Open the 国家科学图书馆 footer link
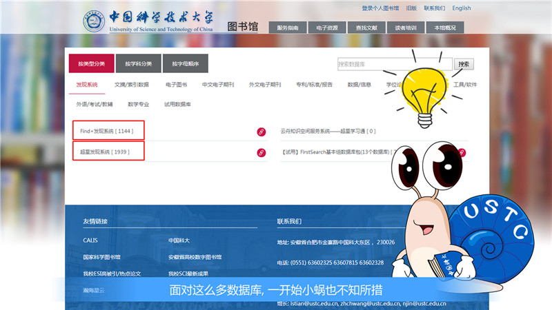The height and width of the screenshot is (310, 552). click(101, 257)
